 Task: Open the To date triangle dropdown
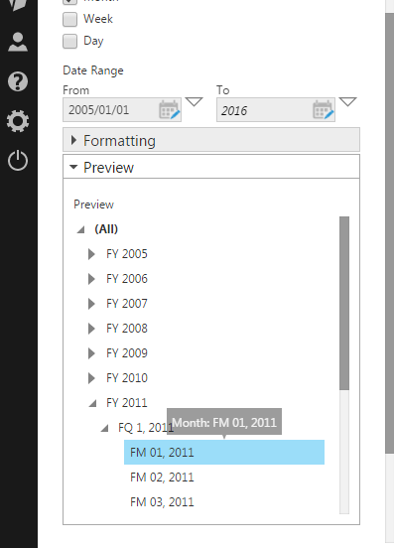pyautogui.click(x=347, y=101)
